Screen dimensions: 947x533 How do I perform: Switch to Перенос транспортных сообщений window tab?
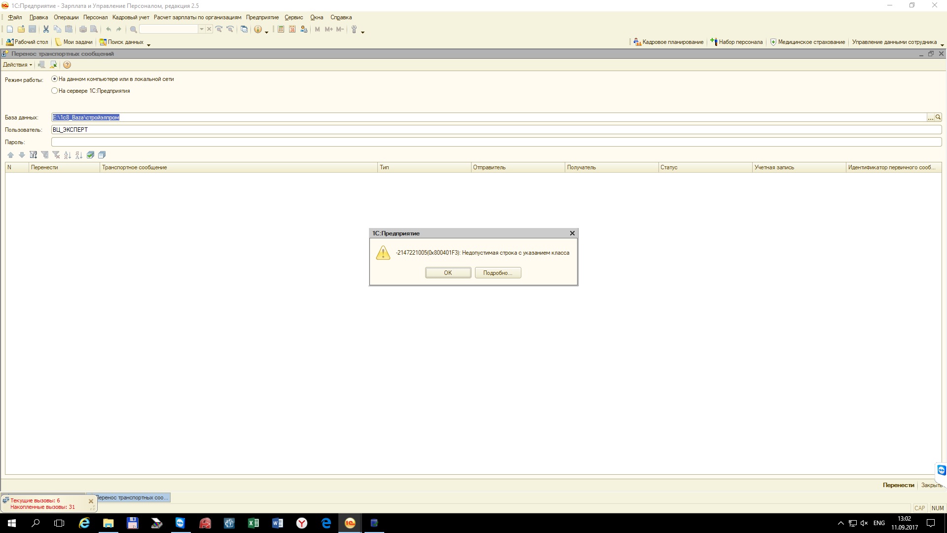click(132, 497)
